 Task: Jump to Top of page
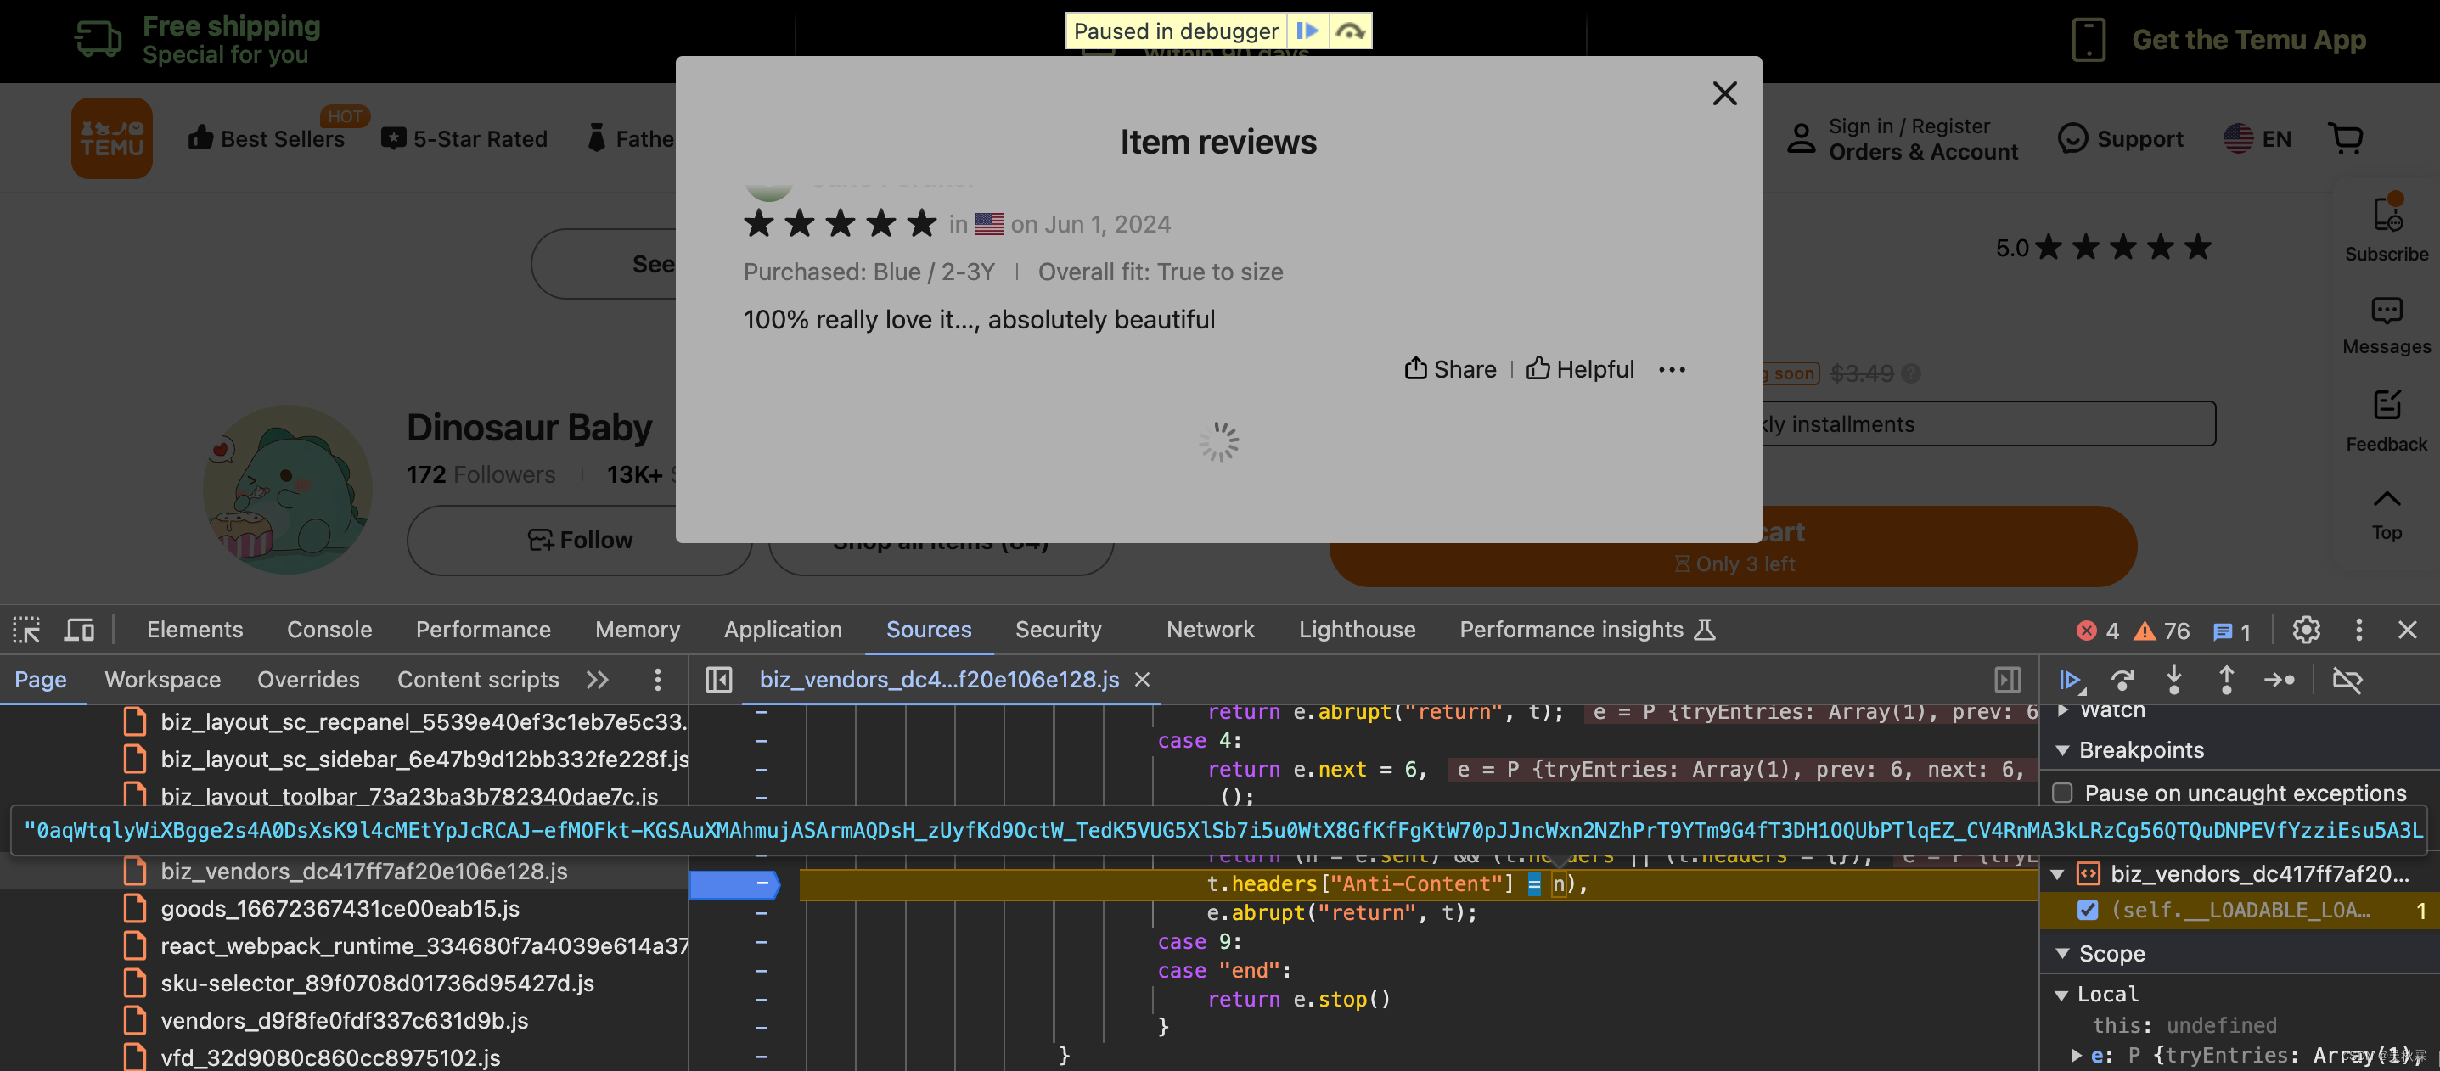2386,514
